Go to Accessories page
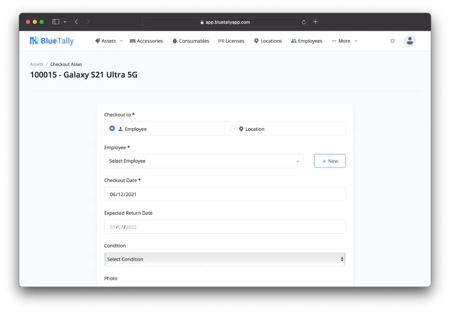 146,41
